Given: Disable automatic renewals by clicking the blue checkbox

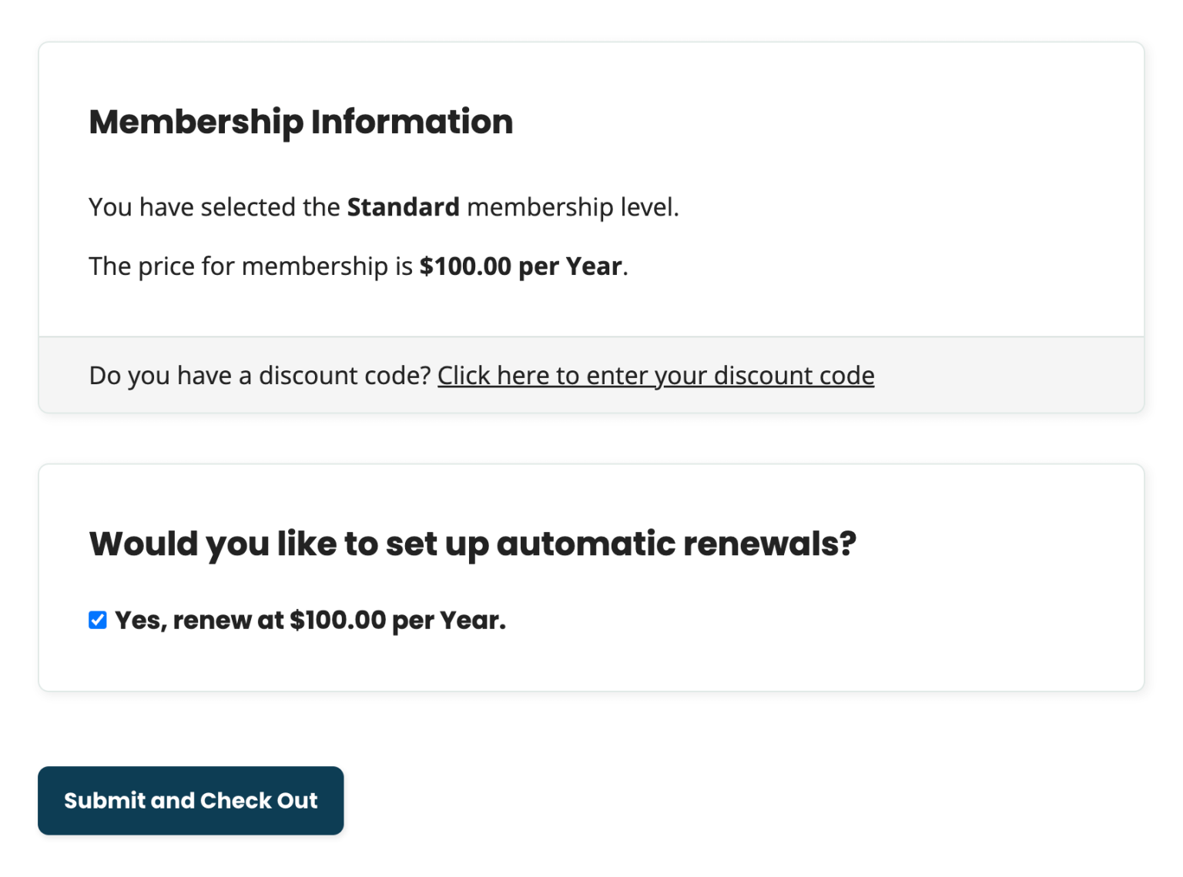Looking at the screenshot, I should pyautogui.click(x=97, y=620).
